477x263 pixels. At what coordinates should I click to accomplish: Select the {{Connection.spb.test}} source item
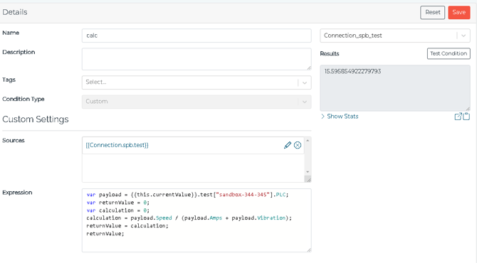[x=117, y=145]
